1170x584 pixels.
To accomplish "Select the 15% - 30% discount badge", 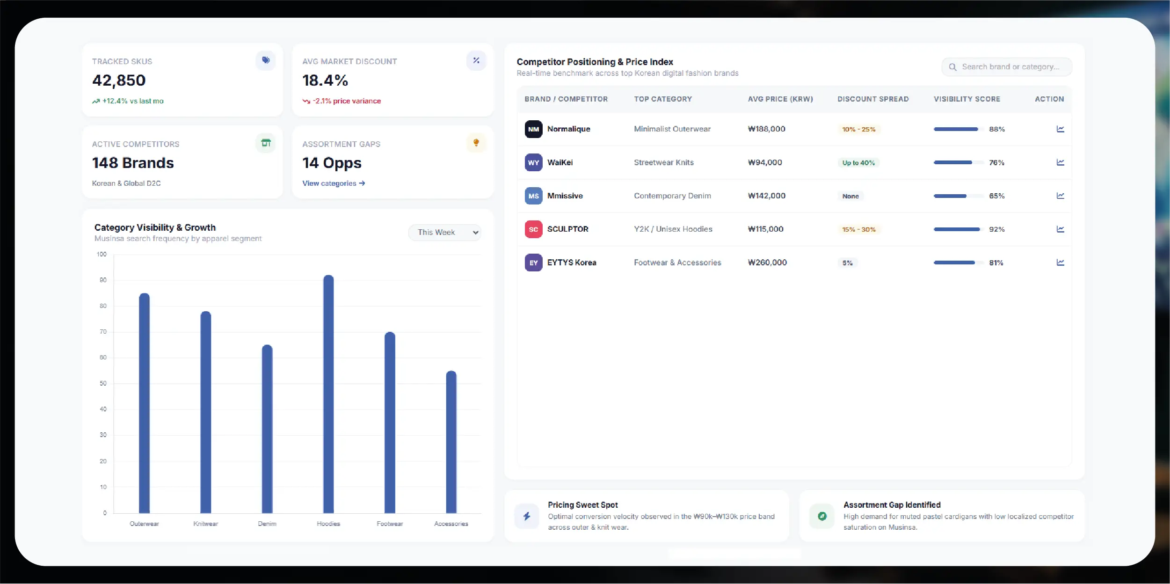I will [858, 229].
